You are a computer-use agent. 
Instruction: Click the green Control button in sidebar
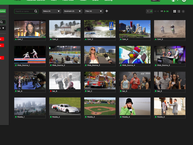[3, 11]
